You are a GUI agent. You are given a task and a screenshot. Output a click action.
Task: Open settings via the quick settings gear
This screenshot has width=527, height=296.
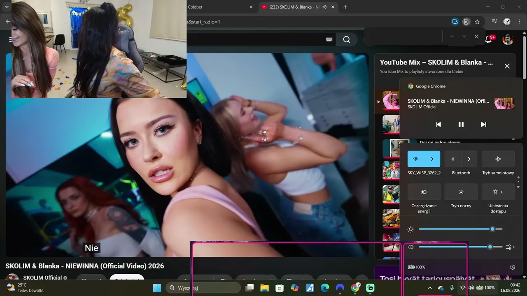coord(513,267)
